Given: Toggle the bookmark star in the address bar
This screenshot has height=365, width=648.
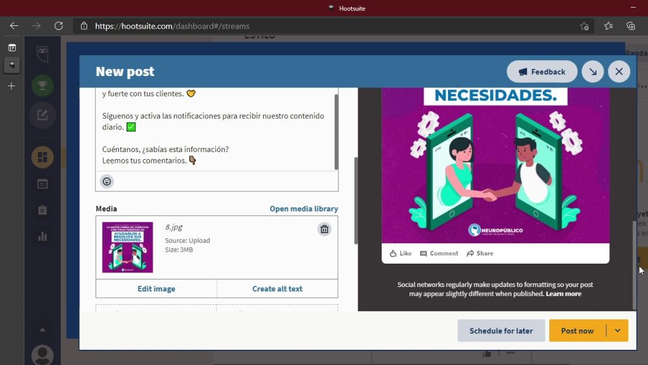Looking at the screenshot, I should click(x=585, y=26).
